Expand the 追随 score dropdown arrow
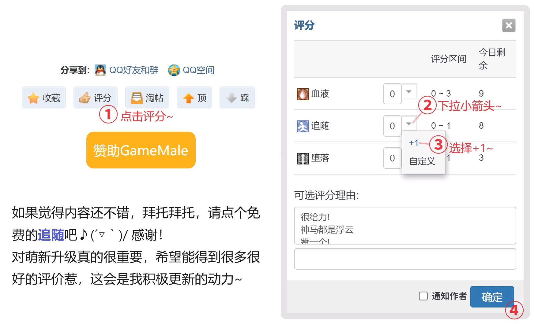The width and height of the screenshot is (534, 324). (409, 123)
